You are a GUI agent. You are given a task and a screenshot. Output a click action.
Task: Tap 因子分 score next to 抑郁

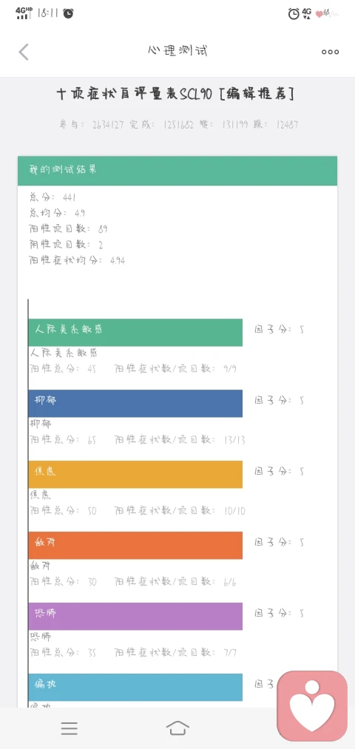pyautogui.click(x=280, y=400)
